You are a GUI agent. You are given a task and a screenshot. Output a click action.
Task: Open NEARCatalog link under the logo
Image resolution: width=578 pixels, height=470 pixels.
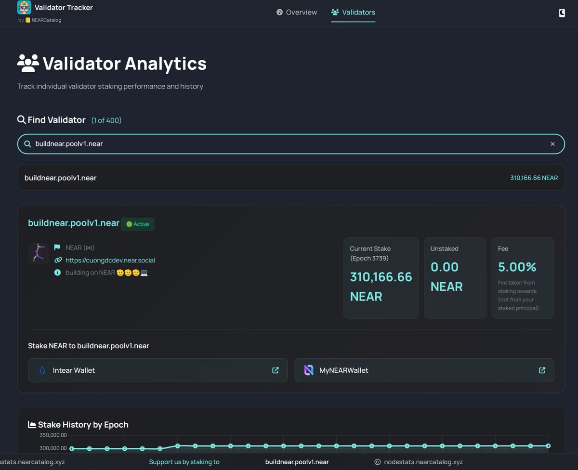pos(44,20)
